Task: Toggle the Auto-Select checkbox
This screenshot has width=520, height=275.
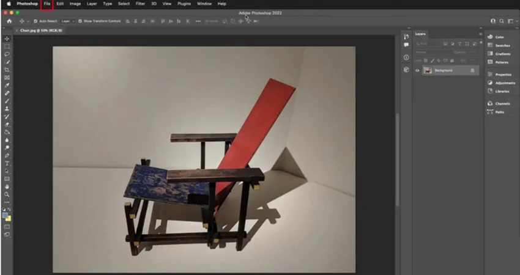Action: (35, 21)
